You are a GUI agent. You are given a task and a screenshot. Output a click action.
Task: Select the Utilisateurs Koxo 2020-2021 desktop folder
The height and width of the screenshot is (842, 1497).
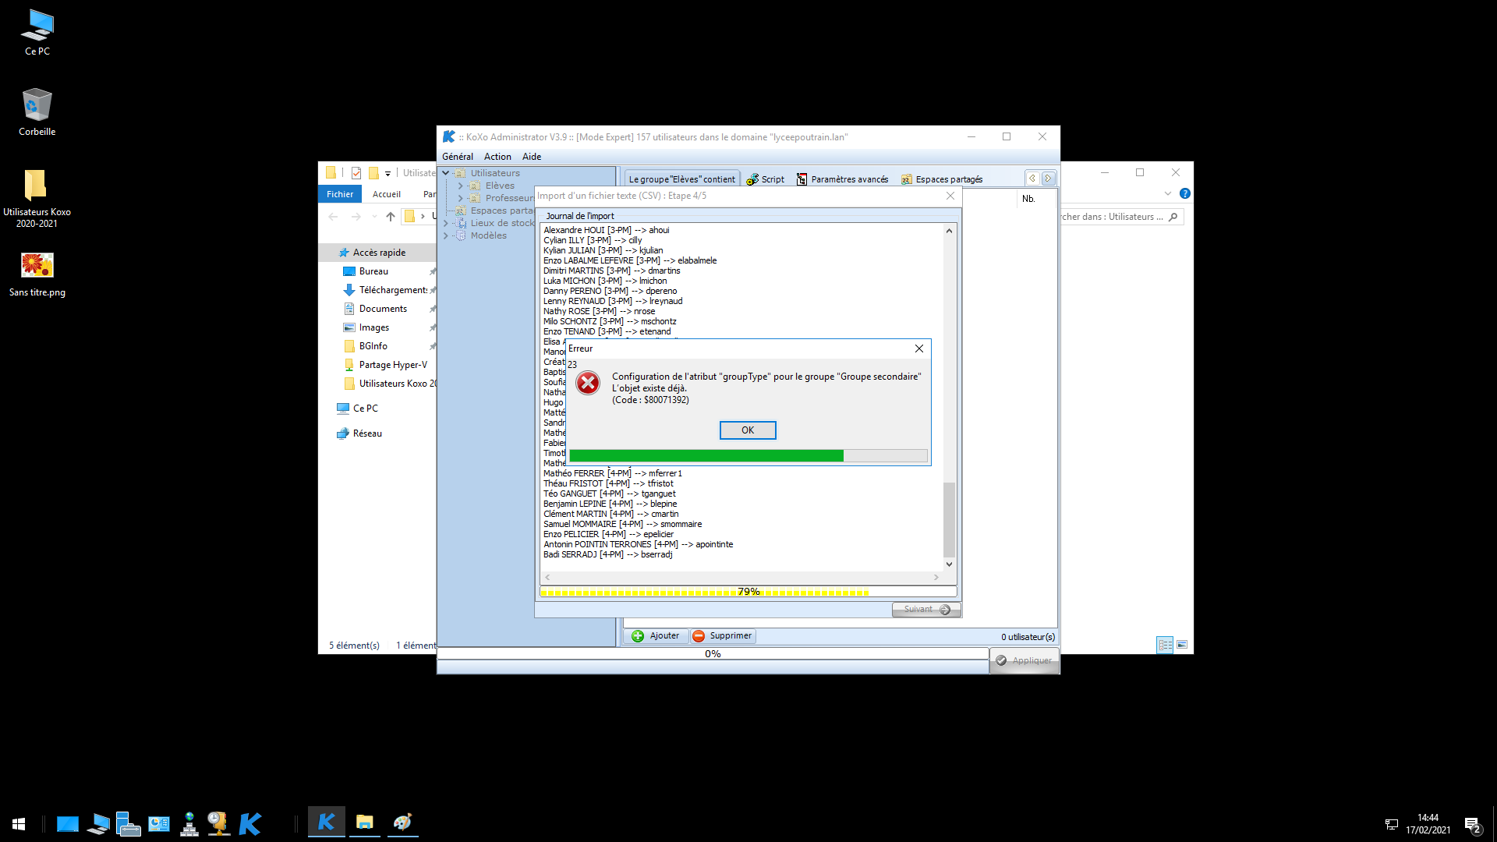point(37,198)
